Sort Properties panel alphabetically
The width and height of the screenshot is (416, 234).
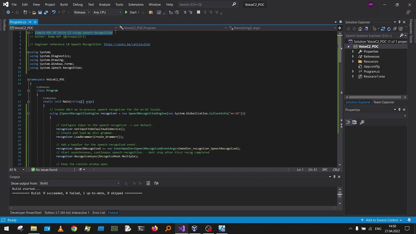(x=355, y=122)
